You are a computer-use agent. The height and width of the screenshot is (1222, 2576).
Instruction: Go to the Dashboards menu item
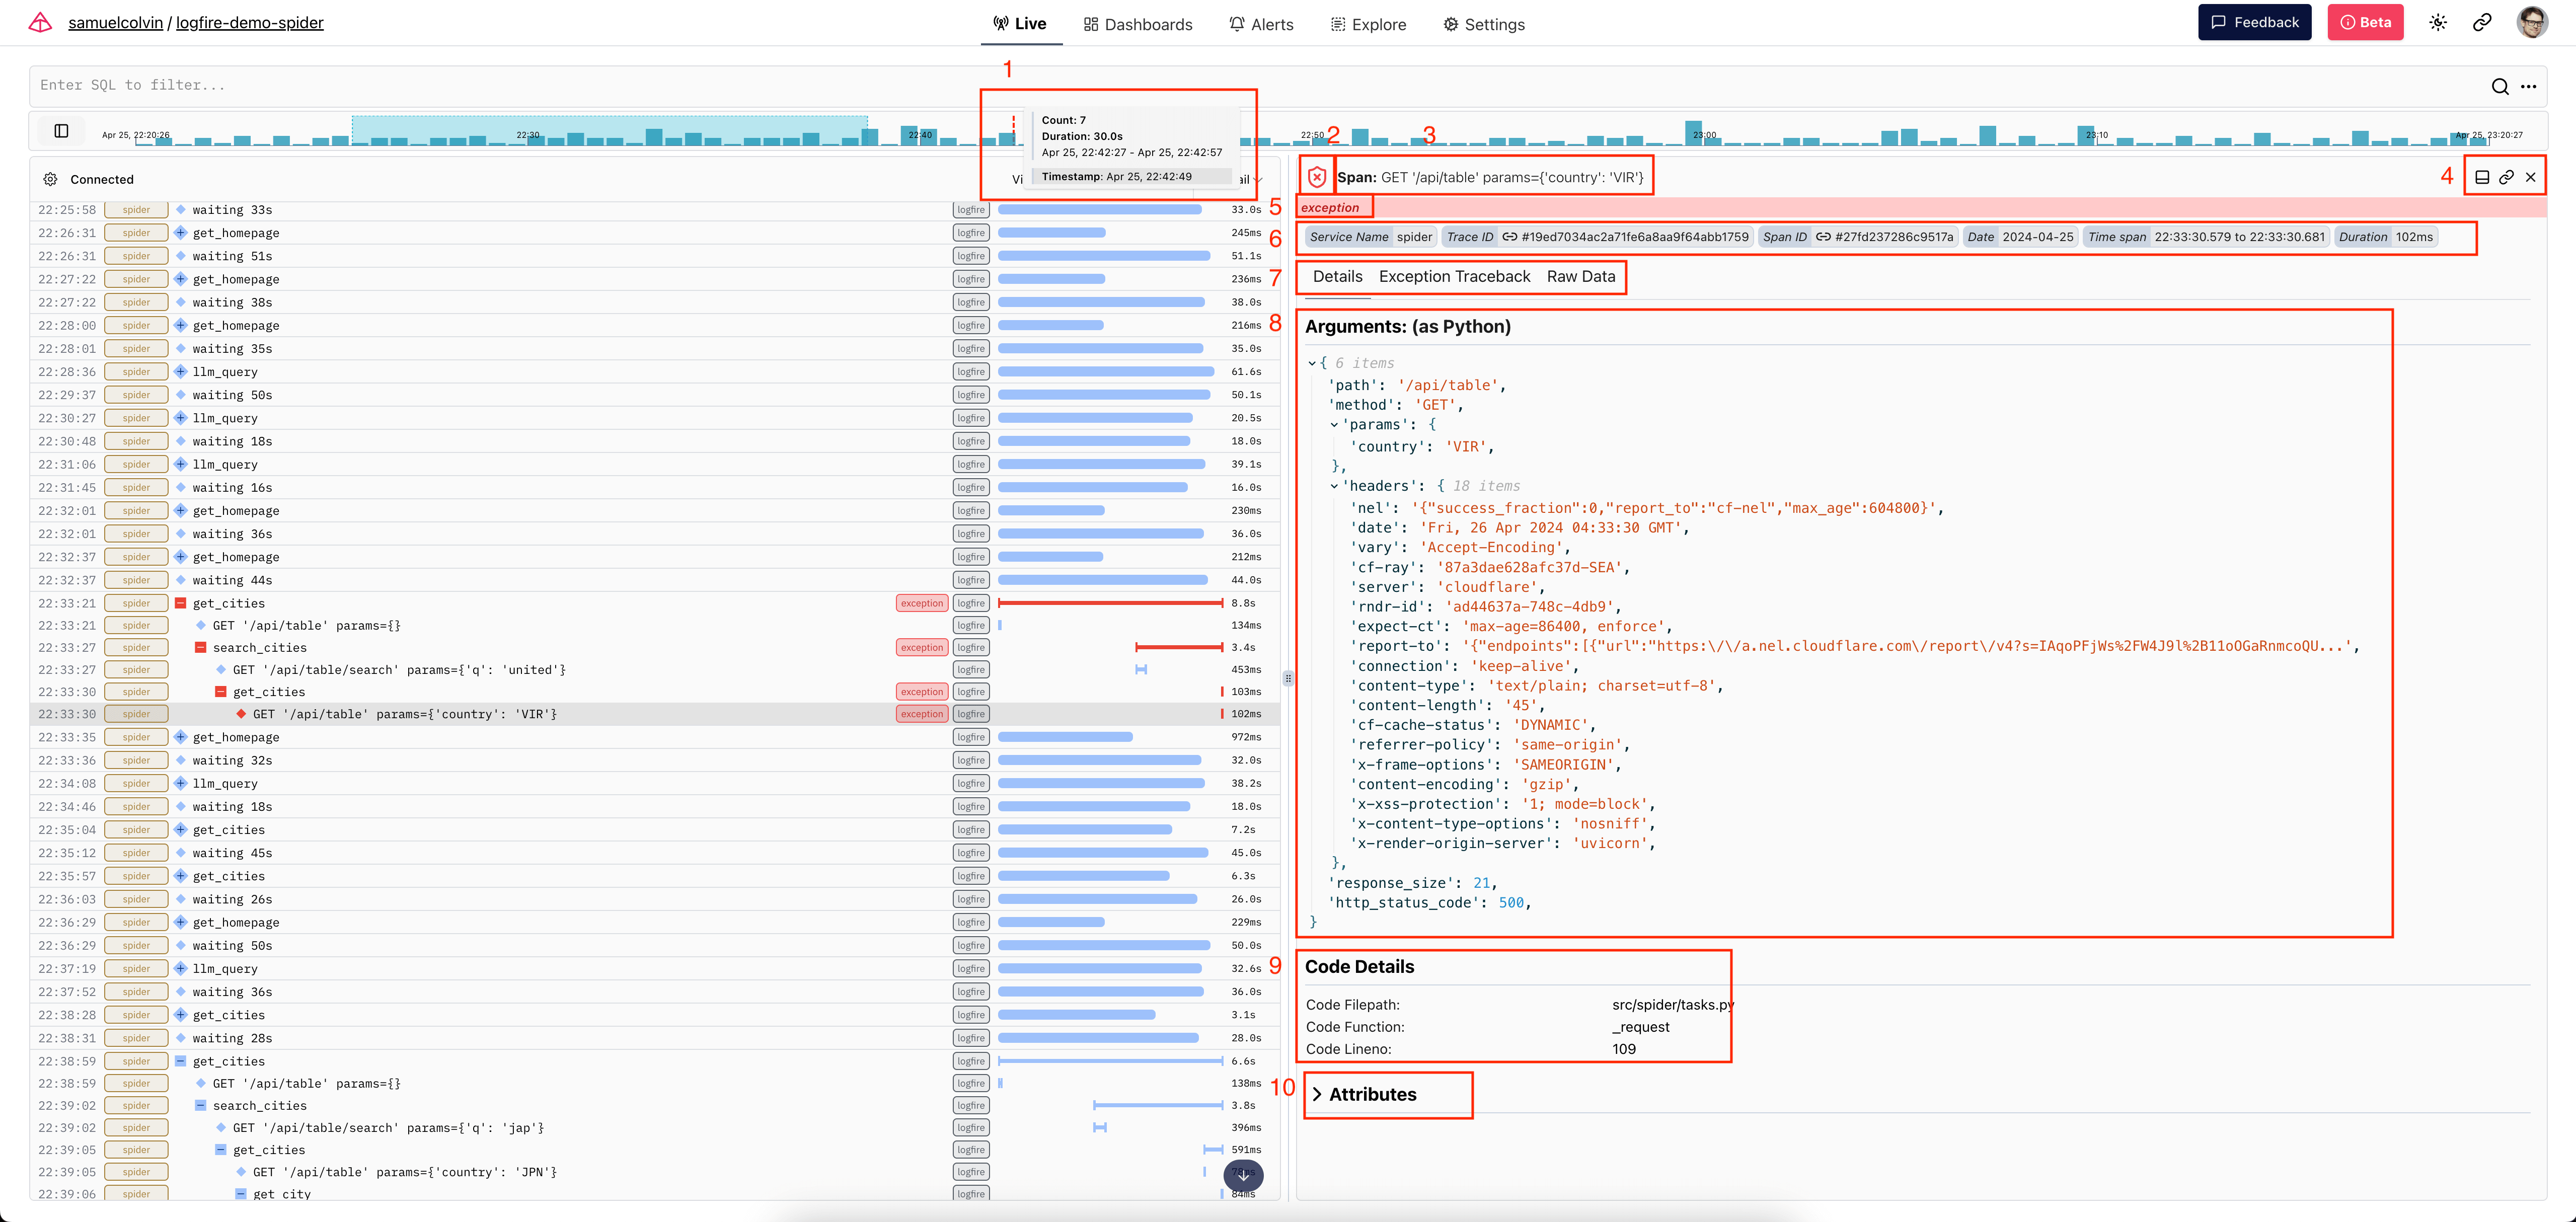tap(1138, 24)
